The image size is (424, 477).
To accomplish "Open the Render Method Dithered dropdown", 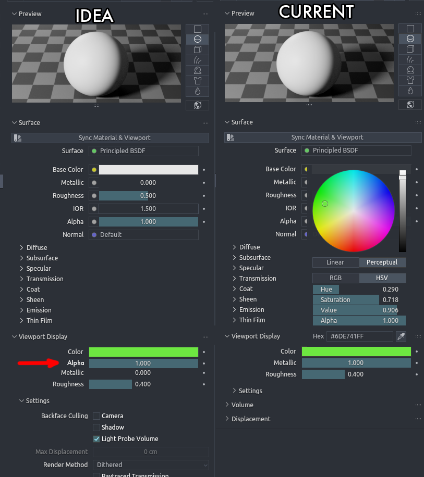I will coord(151,465).
